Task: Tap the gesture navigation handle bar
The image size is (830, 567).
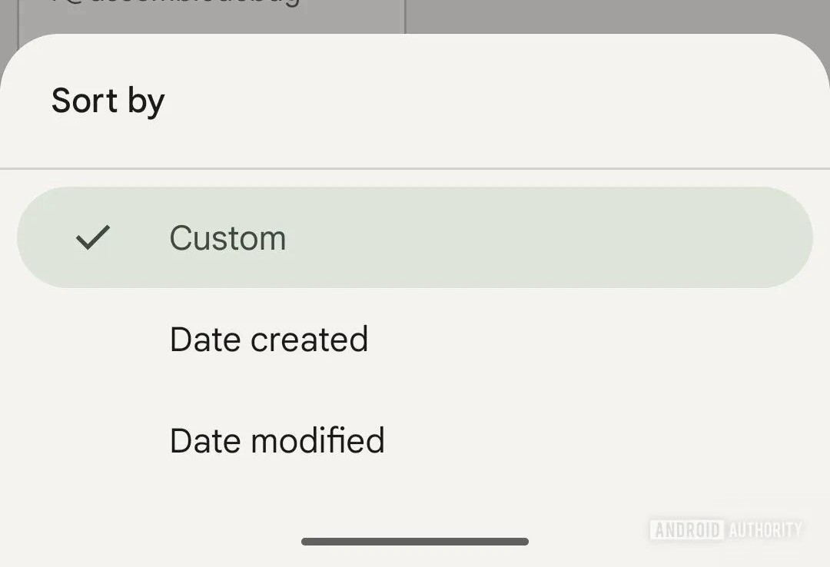Action: pos(415,542)
